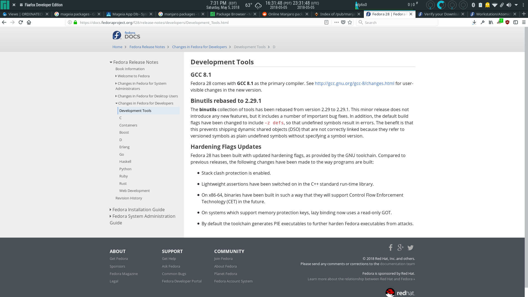The width and height of the screenshot is (528, 297).
Task: Open developer tools wrench icon
Action: click(x=483, y=22)
